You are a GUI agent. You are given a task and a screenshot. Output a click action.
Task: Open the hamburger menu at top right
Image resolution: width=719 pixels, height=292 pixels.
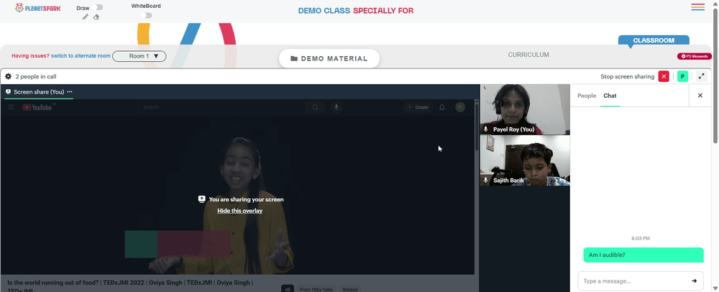pyautogui.click(x=698, y=7)
